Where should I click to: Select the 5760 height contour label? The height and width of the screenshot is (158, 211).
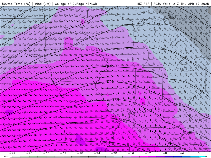tap(119, 119)
